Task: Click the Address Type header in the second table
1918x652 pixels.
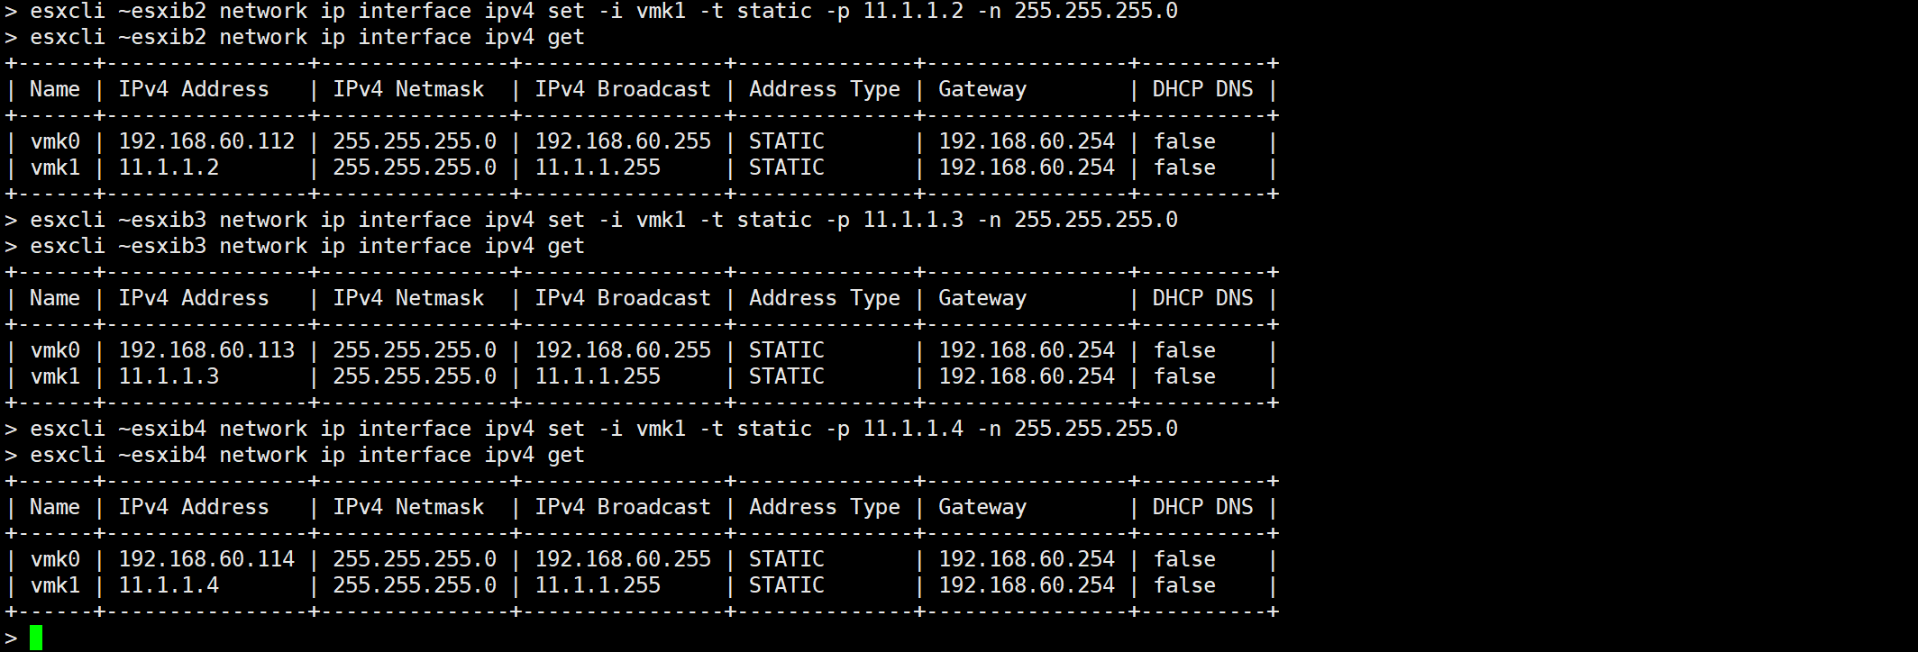Action: pos(825,298)
